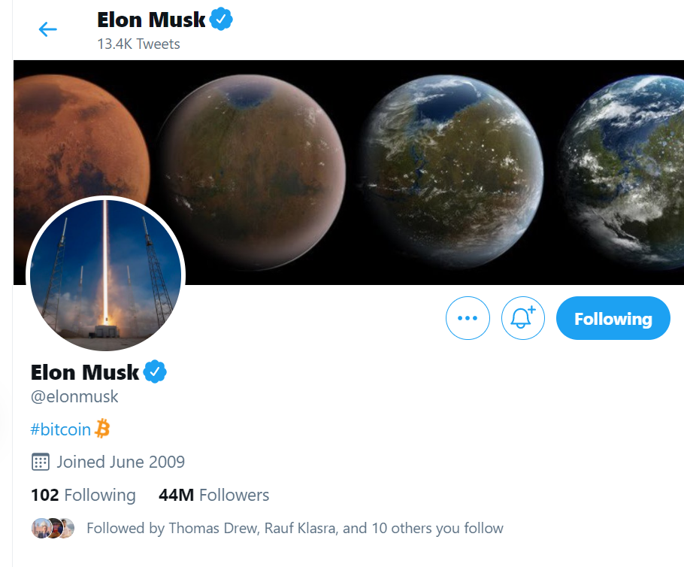This screenshot has height=567, width=684.
Task: View the 102 Following list
Action: [83, 495]
